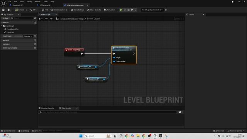Add a new event dispatcher

35,48
